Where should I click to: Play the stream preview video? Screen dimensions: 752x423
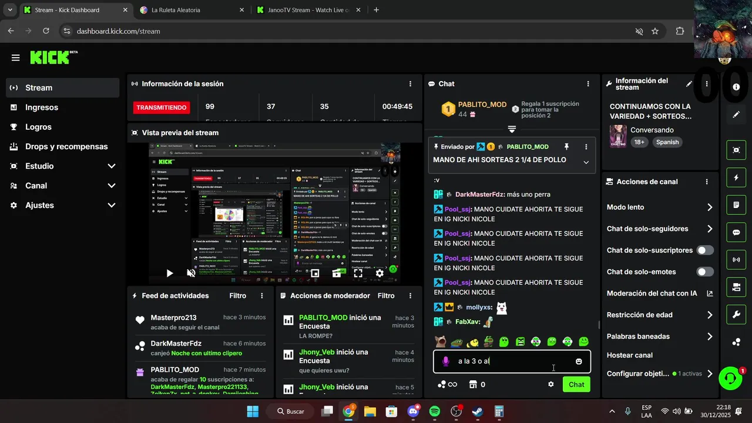tap(169, 273)
